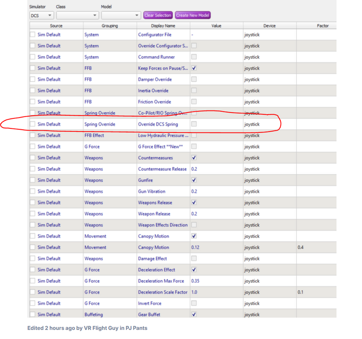Click the Gun Vibration value 0.2
Viewport: 362px width, 339px height.
coord(195,192)
